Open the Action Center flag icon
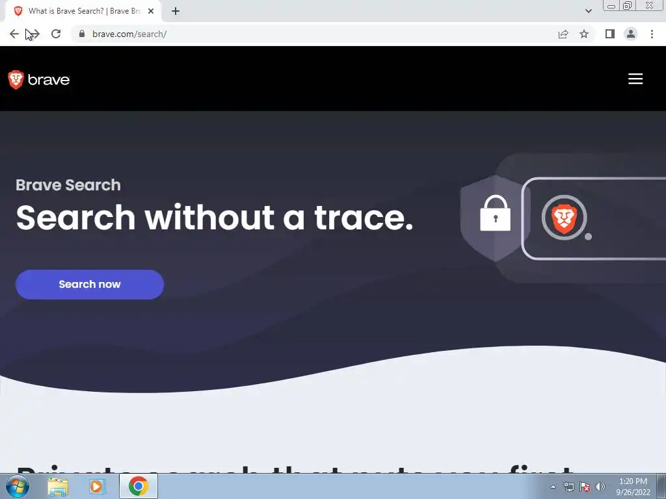The width and height of the screenshot is (666, 499). click(585, 487)
